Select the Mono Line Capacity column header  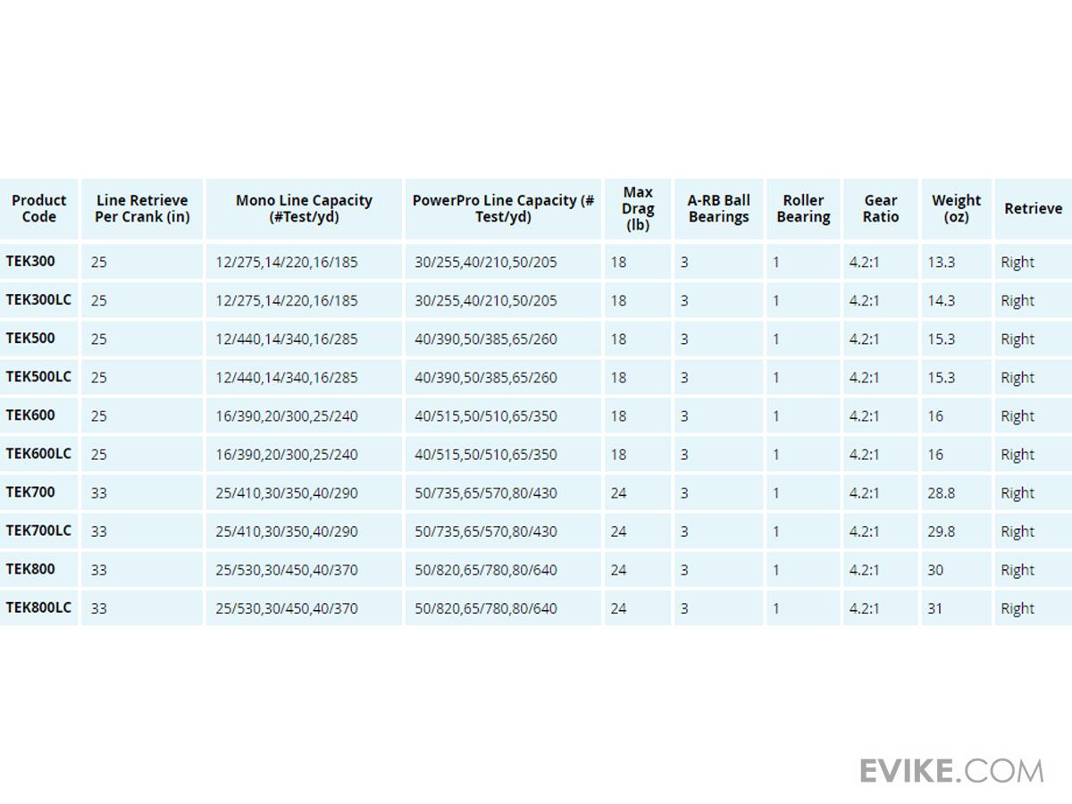(304, 209)
